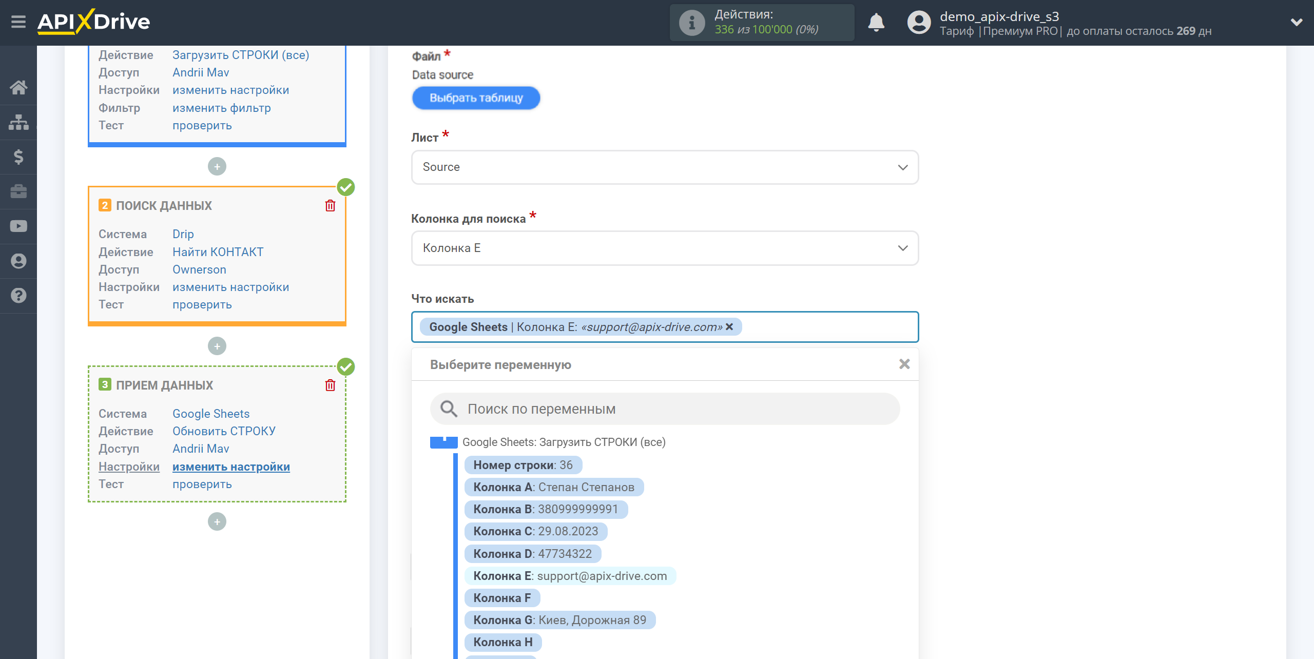This screenshot has width=1314, height=659.
Task: Open the Лист Source dropdown
Action: [665, 167]
